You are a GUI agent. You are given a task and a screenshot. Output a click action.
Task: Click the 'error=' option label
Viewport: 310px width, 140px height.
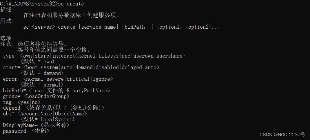pyautogui.click(x=12, y=79)
